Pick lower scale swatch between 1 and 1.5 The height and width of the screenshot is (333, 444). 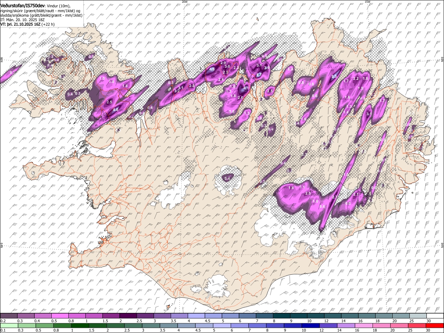click(x=80, y=325)
